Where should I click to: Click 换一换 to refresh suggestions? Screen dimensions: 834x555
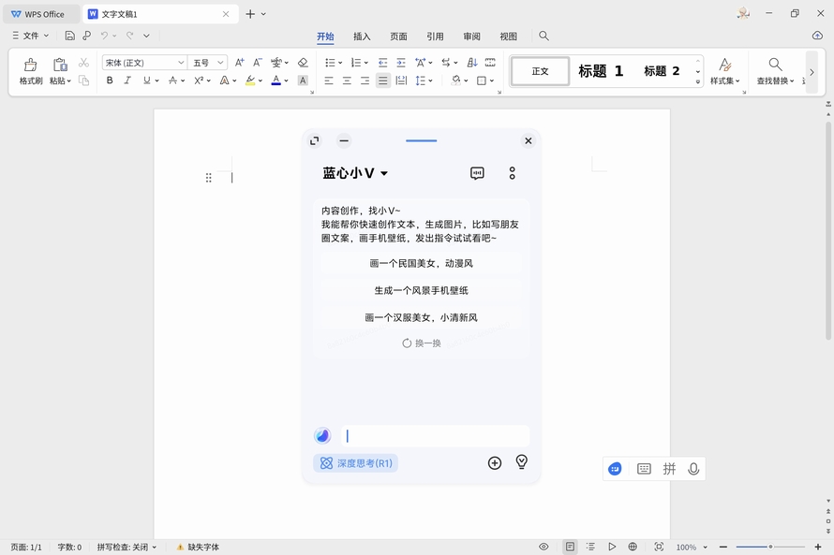click(x=422, y=343)
